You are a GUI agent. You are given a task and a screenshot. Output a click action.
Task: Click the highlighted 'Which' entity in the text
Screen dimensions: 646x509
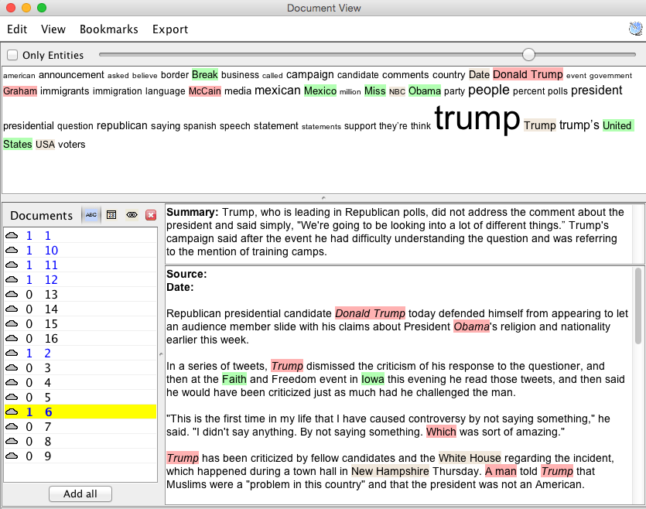[x=441, y=432]
